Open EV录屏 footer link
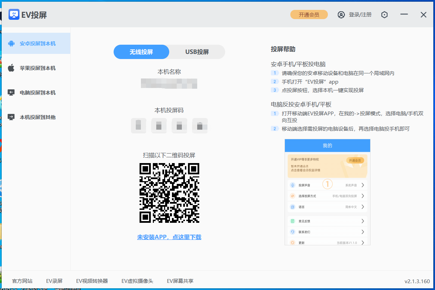 [x=54, y=281]
